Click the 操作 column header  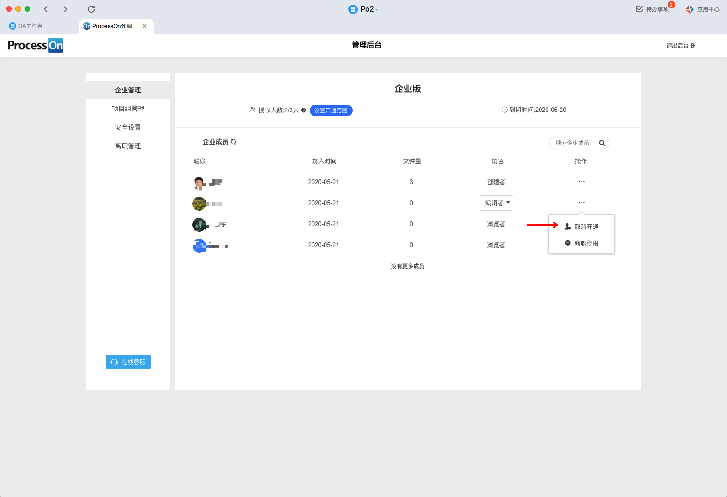(x=581, y=161)
